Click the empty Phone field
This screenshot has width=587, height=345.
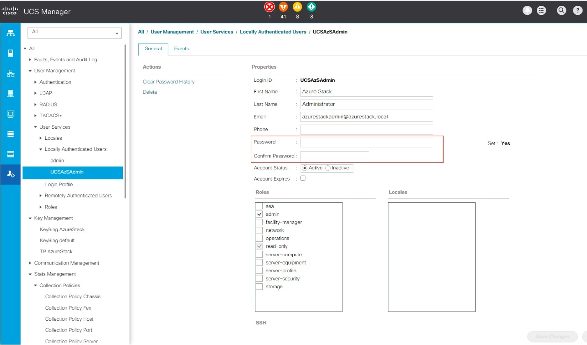tap(367, 130)
